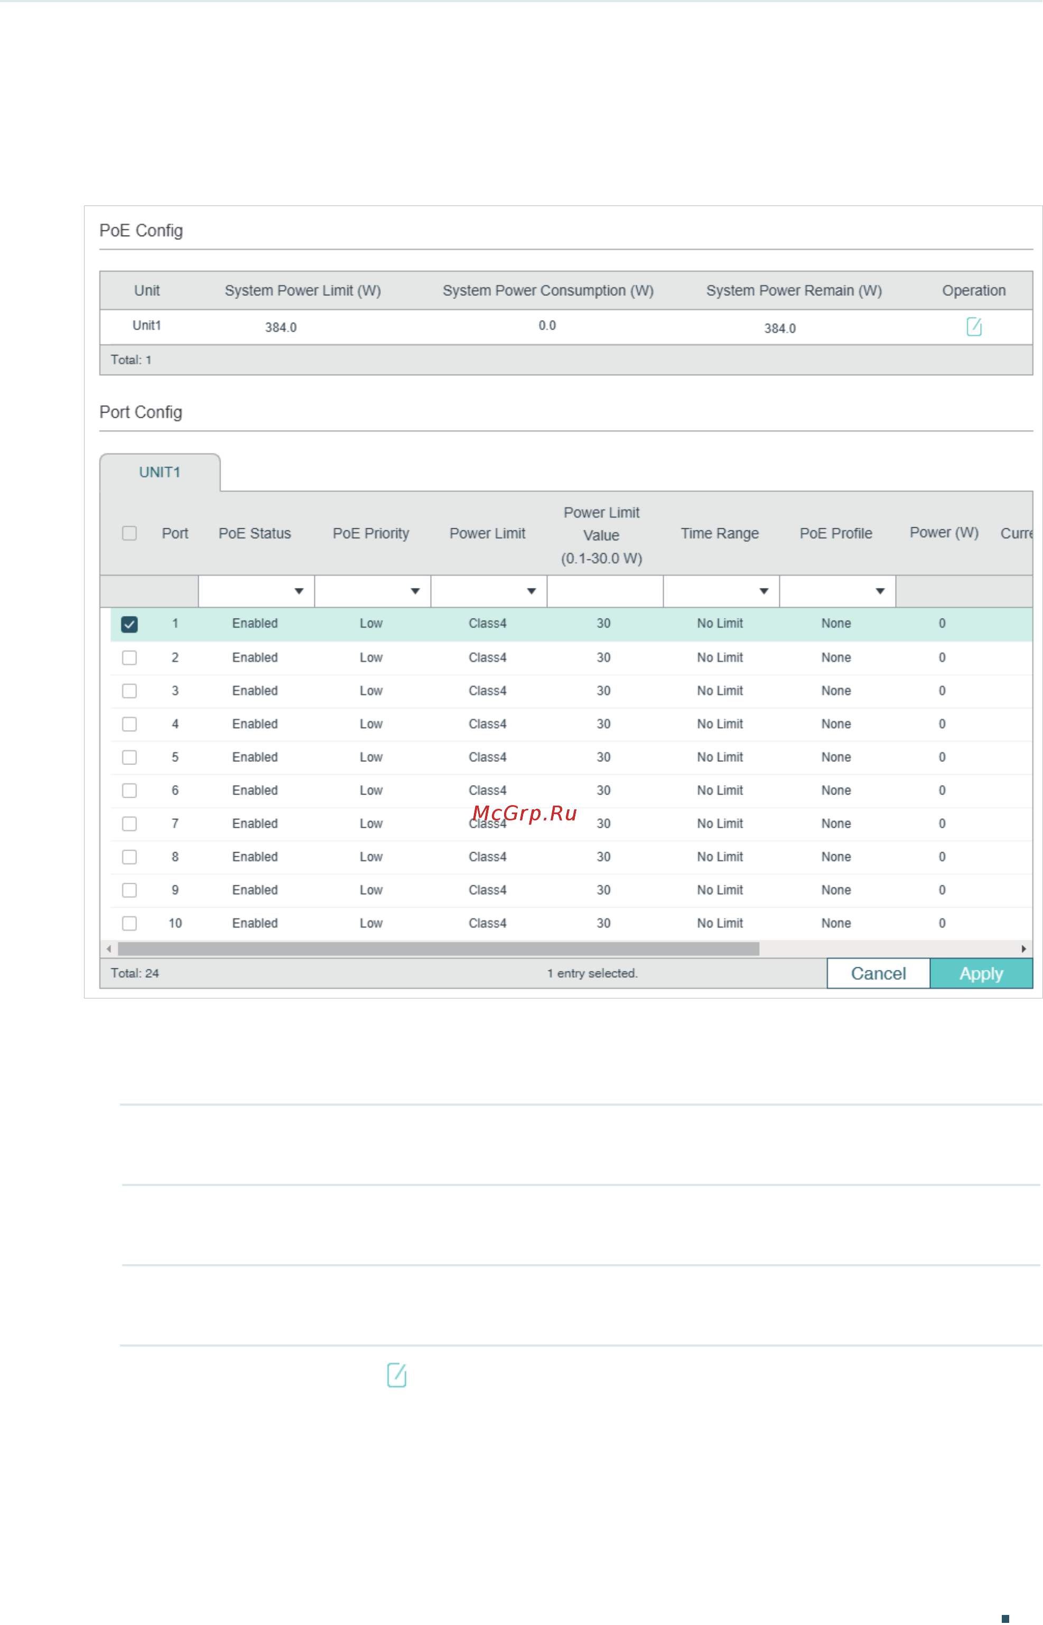This screenshot has height=1625, width=1043.
Task: Check the checkbox for port 8
Action: [129, 857]
